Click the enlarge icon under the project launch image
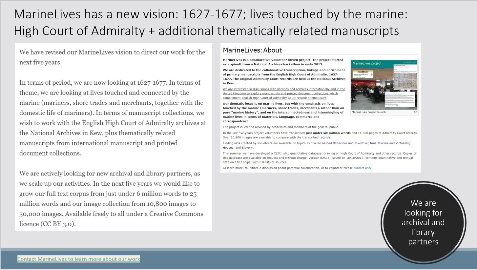Viewport: 477px width, 270px height. click(415, 112)
